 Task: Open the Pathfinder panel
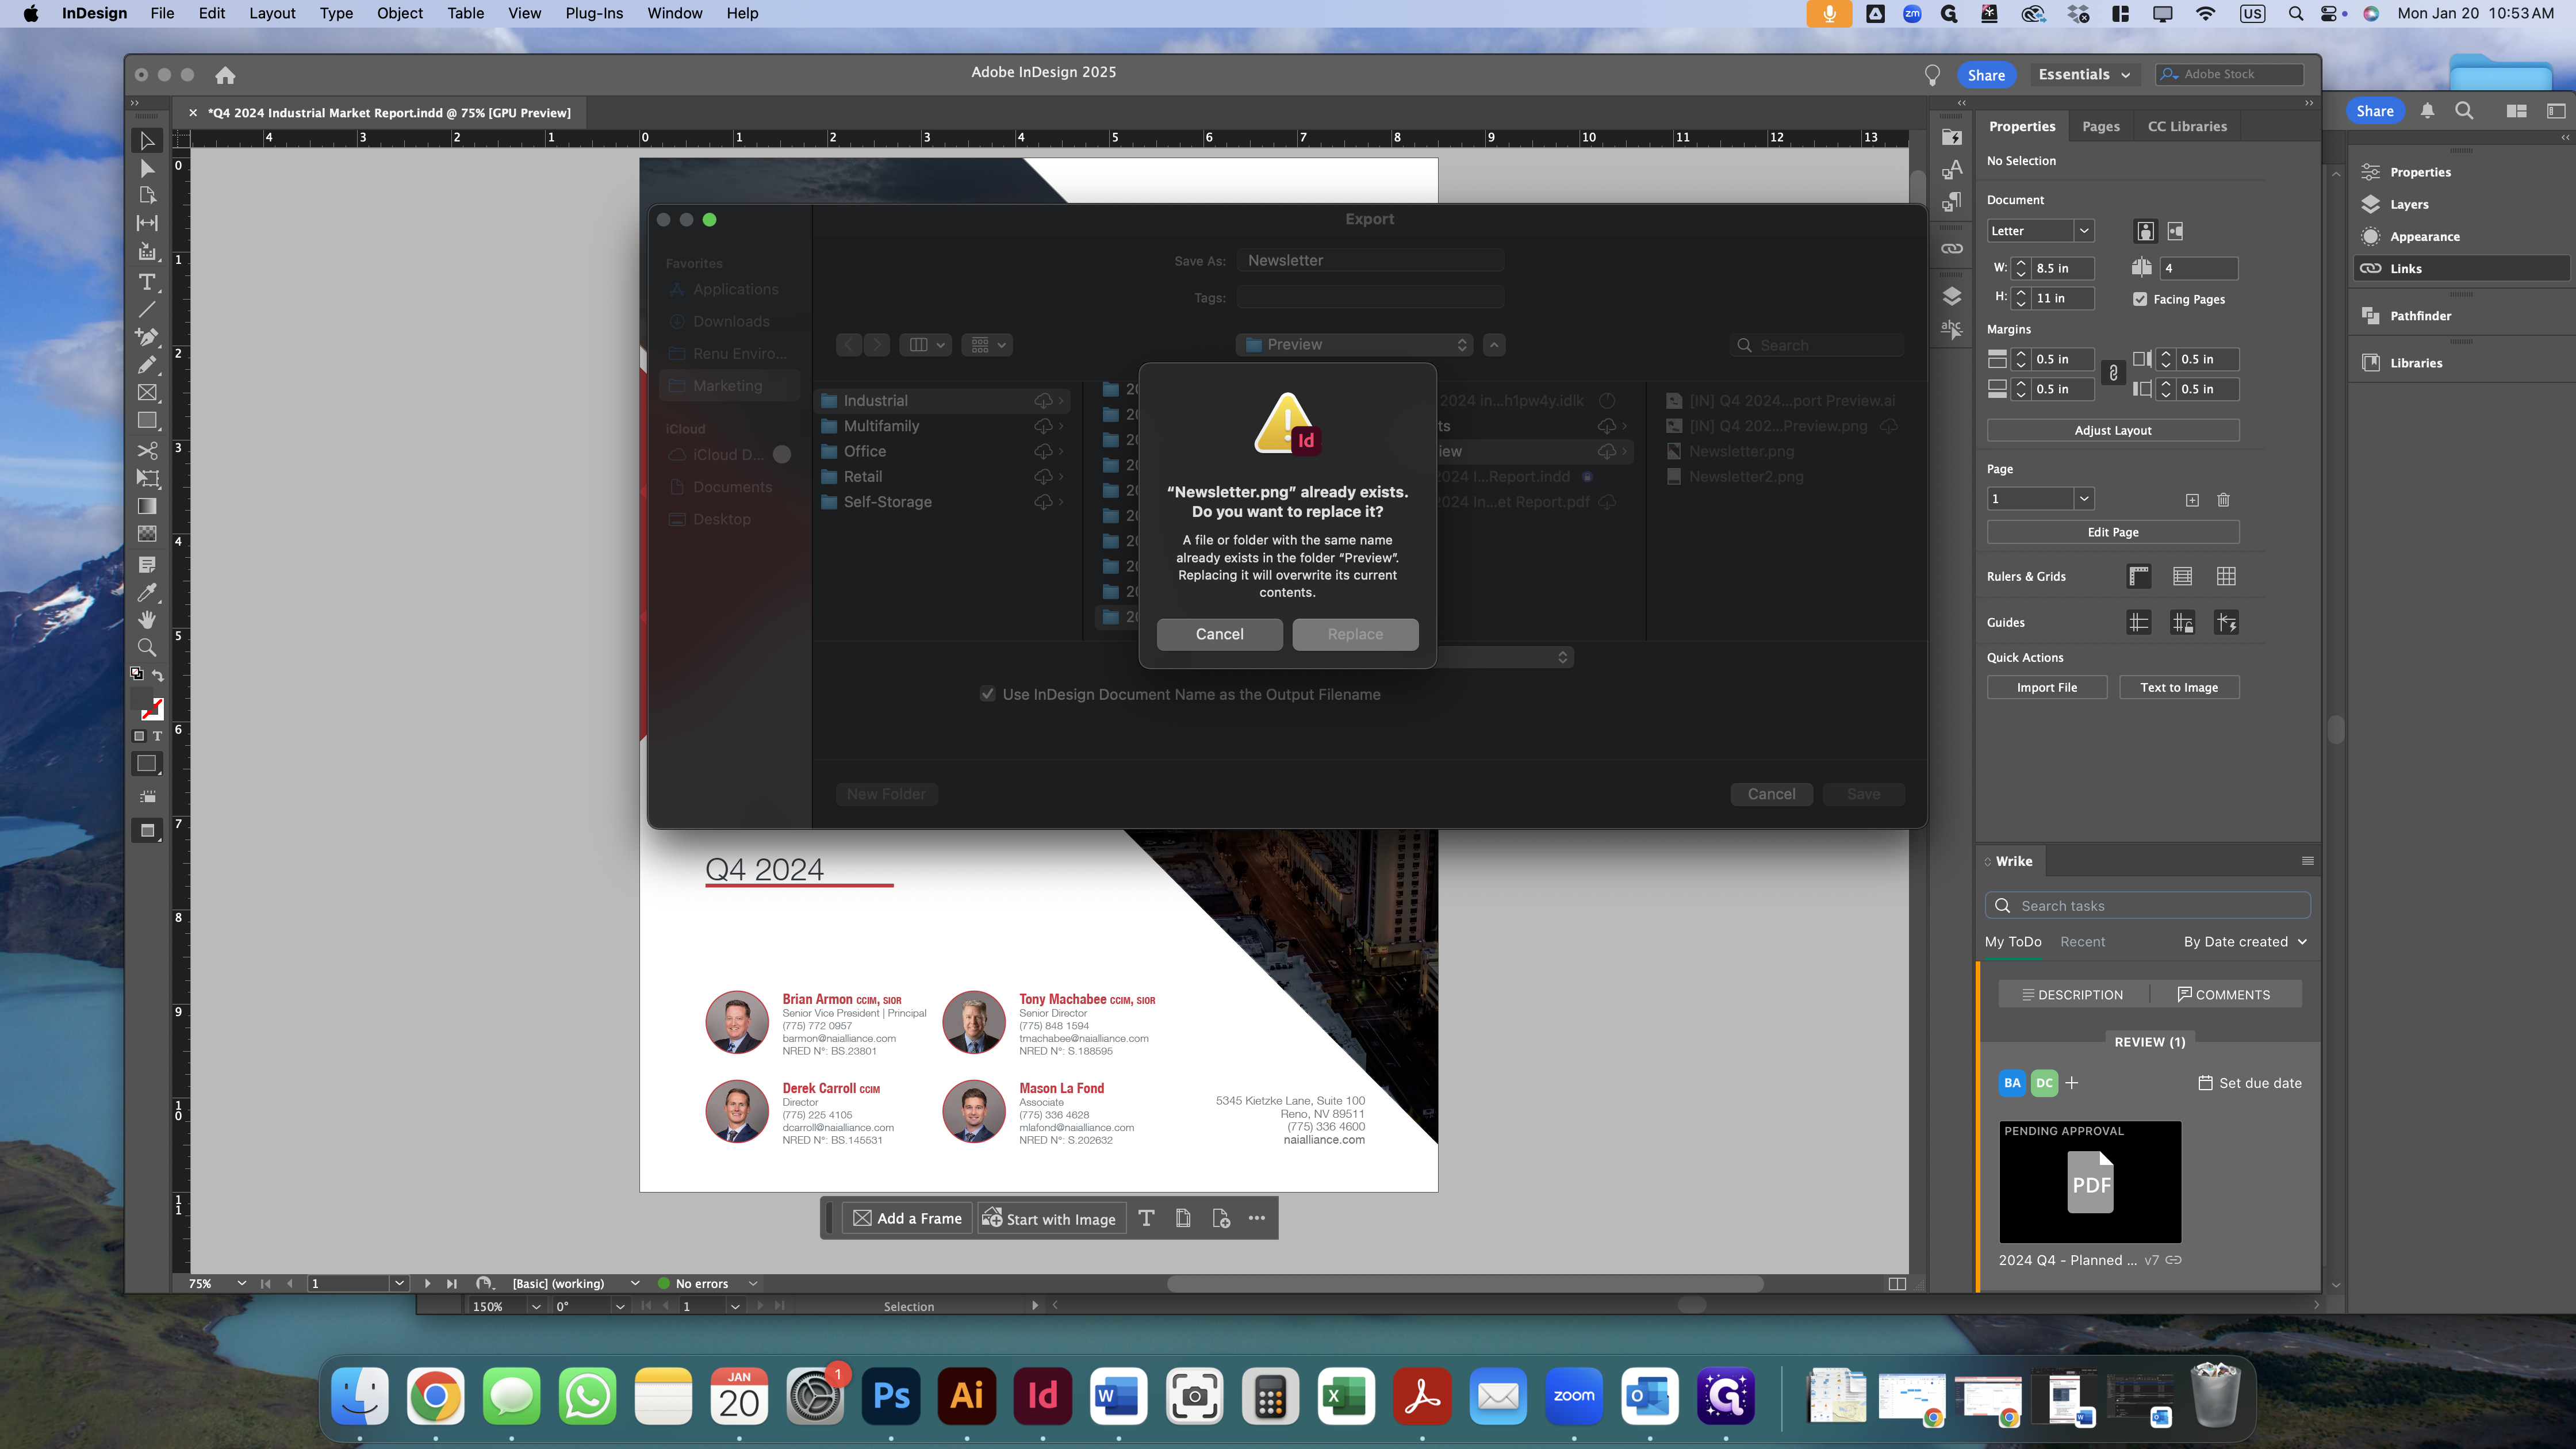pos(2419,316)
